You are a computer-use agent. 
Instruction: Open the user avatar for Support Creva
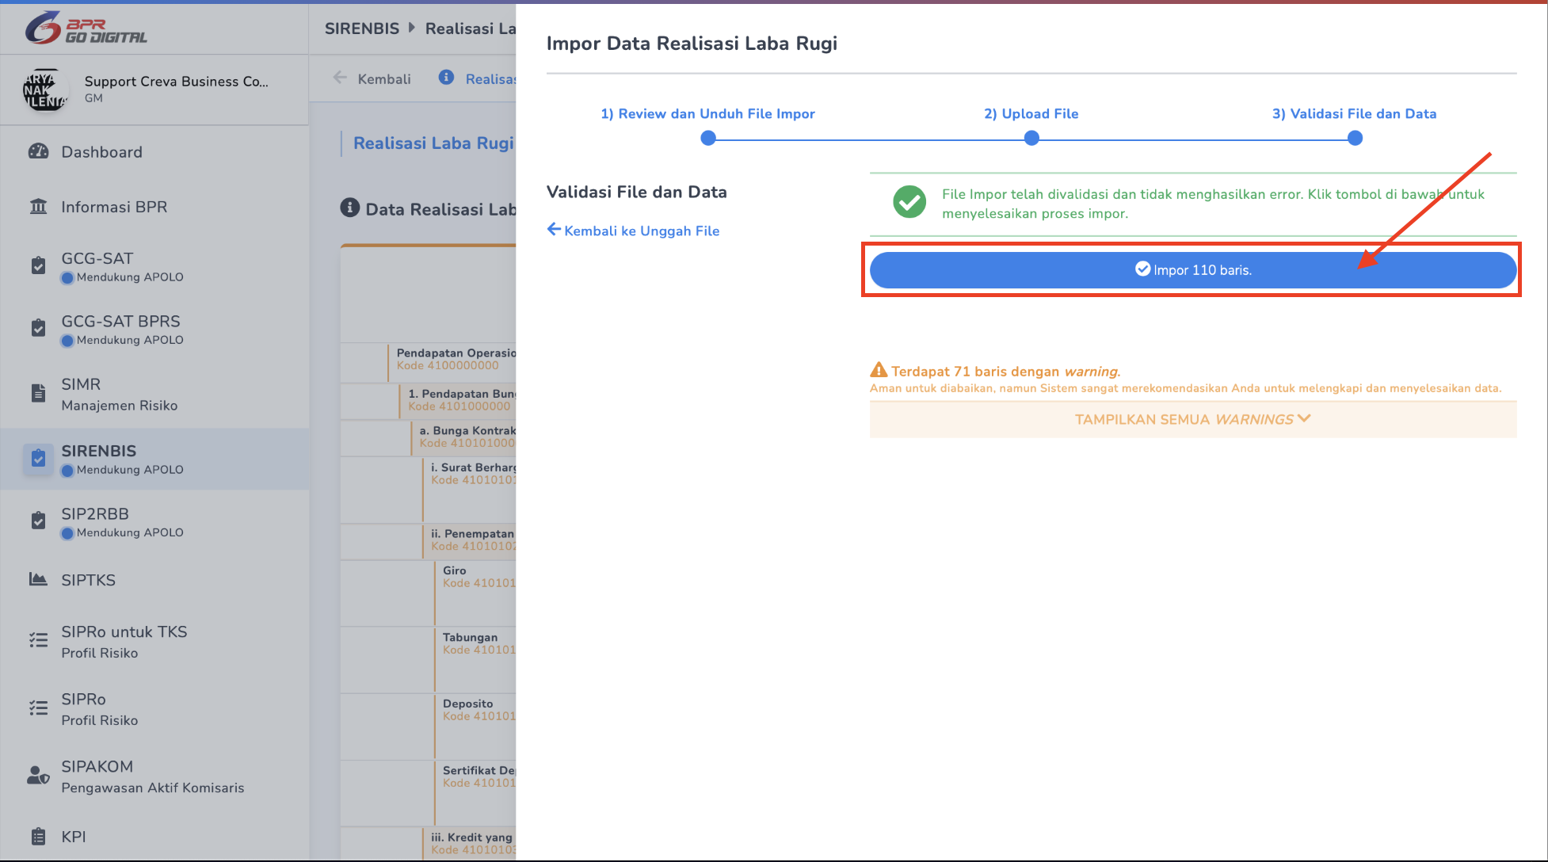click(45, 90)
